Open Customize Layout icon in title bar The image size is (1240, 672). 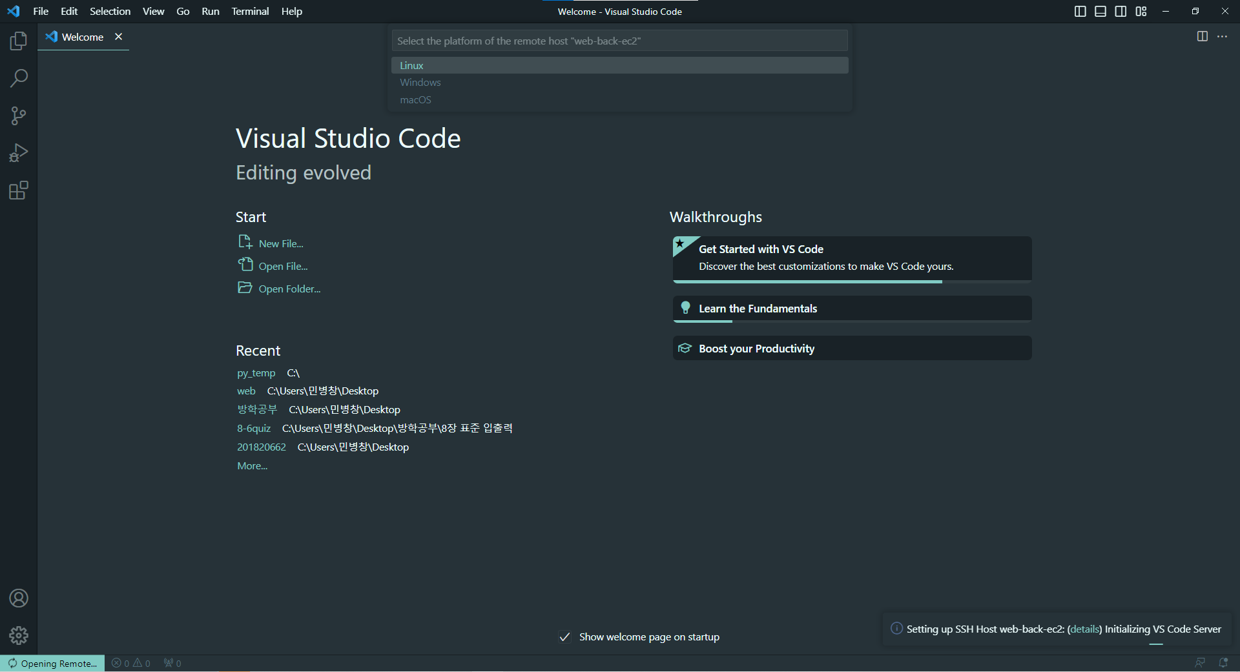(1141, 11)
